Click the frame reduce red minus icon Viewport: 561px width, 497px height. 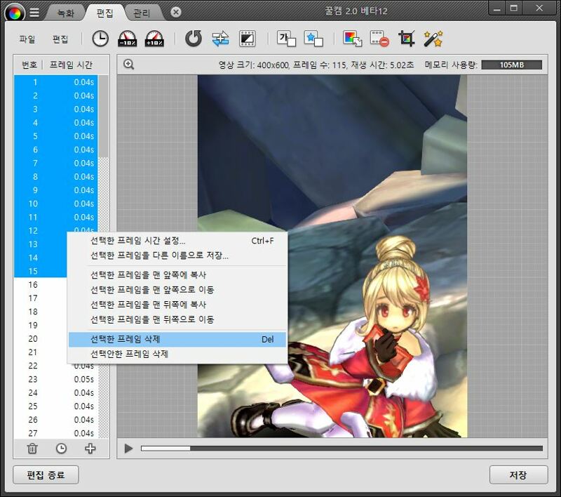pos(379,39)
